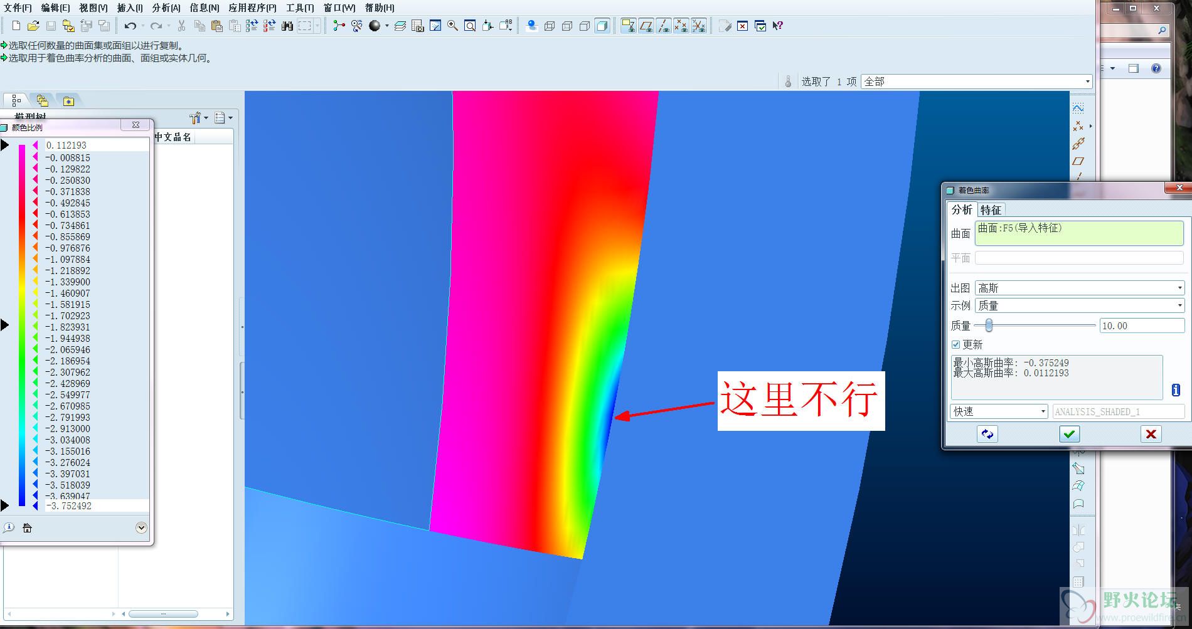Toggle datum axes display
The image size is (1192, 629).
663,26
